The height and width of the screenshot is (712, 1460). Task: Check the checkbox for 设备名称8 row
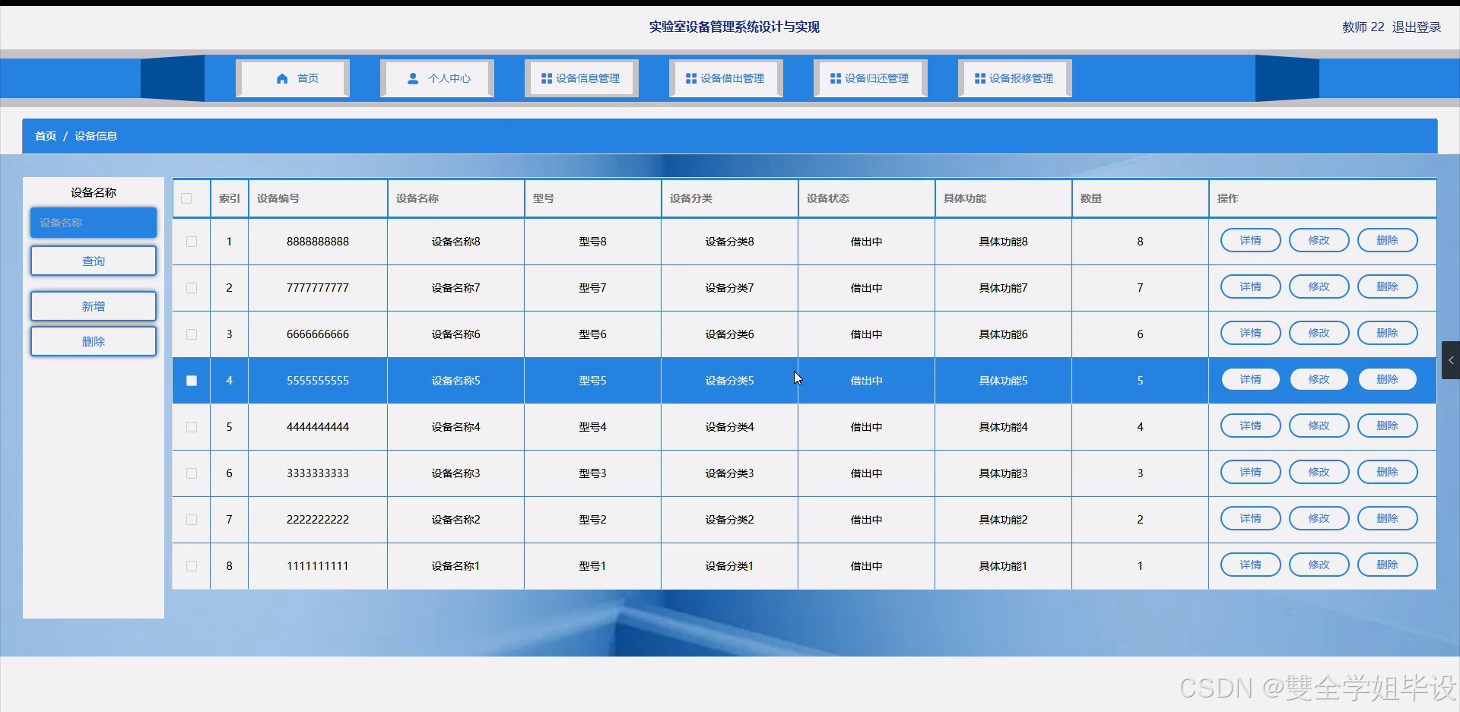(191, 242)
